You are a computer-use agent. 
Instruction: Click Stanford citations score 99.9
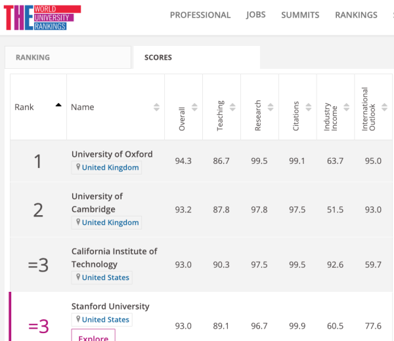297,326
